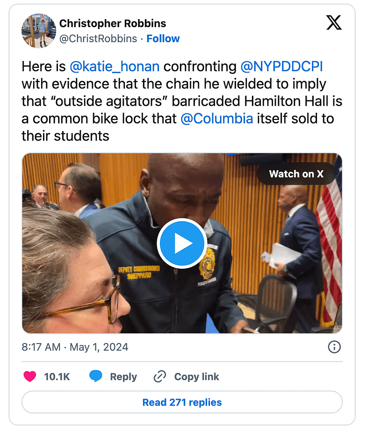Viewport: 374px width, 434px height.
Task: Open the @Columbia mention
Action: click(x=217, y=118)
